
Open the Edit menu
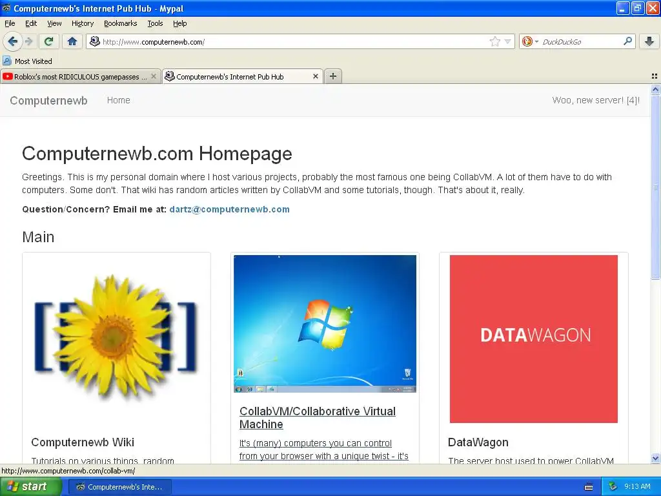(31, 23)
